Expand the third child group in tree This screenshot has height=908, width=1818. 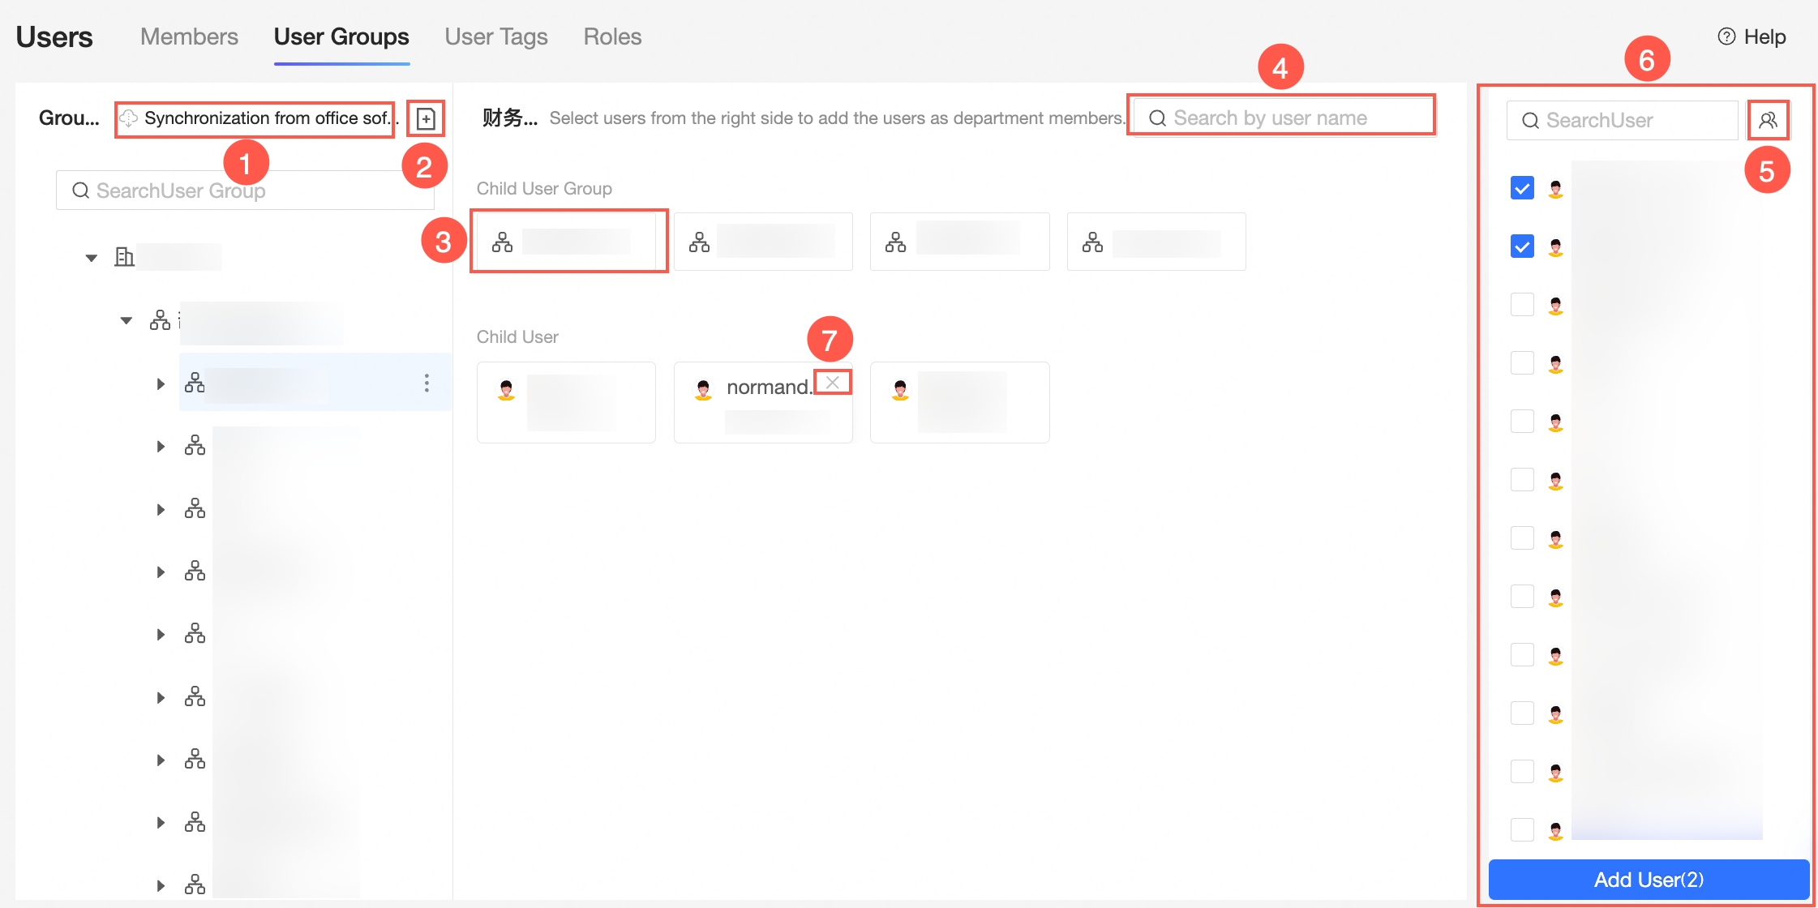tap(161, 509)
